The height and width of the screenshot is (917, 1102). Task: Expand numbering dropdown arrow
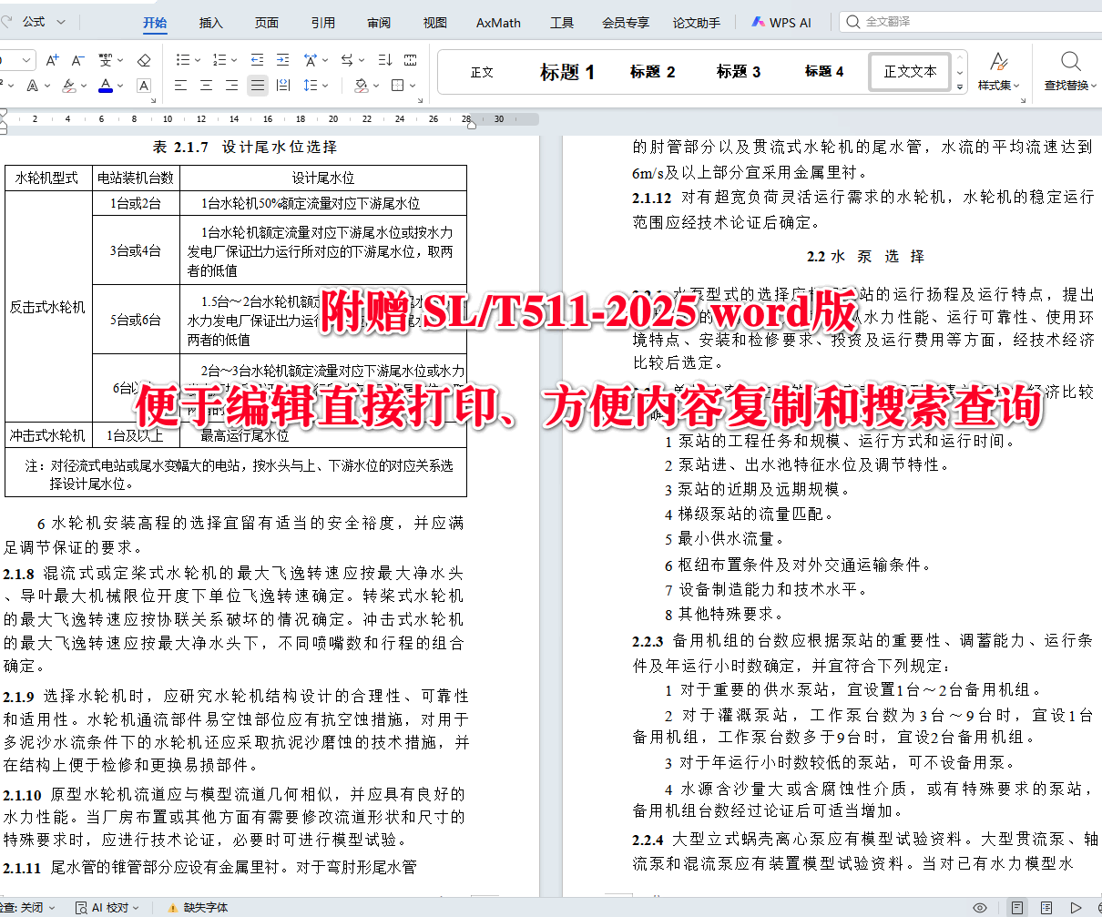pos(233,61)
